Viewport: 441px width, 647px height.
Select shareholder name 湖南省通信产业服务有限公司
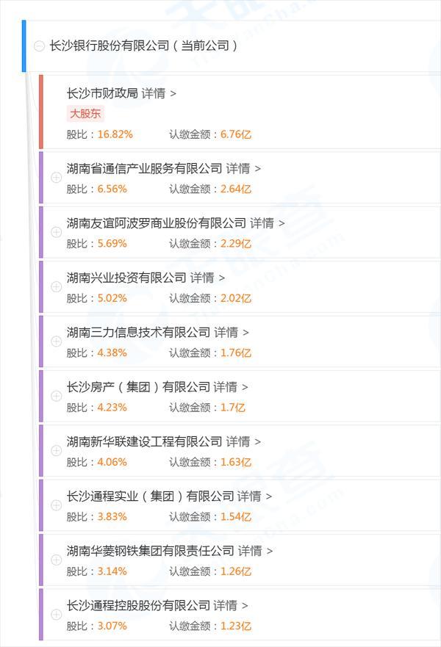(145, 169)
